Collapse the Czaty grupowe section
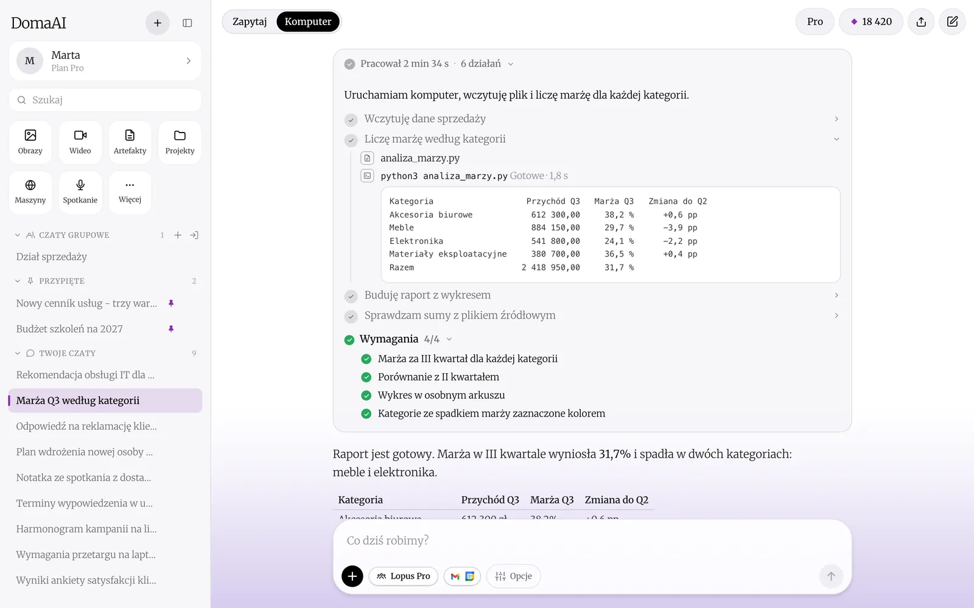 point(18,235)
